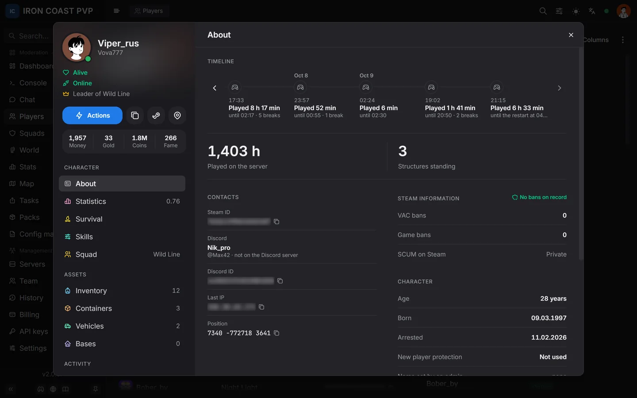Open the Survival section
Image resolution: width=637 pixels, height=398 pixels.
click(122, 219)
